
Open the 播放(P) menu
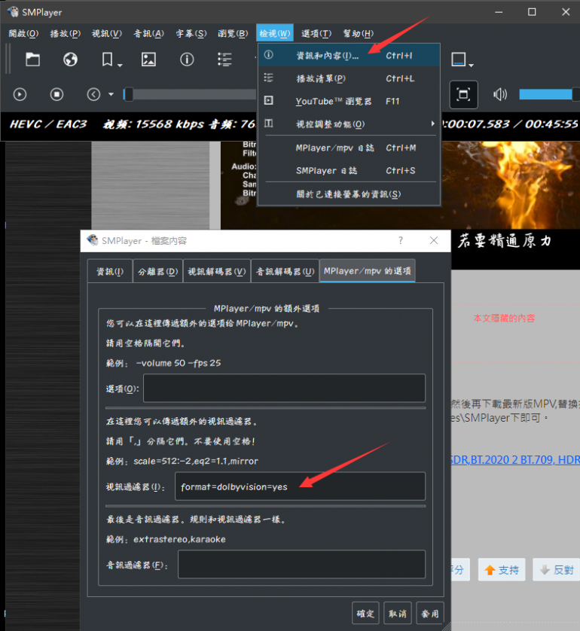[66, 33]
